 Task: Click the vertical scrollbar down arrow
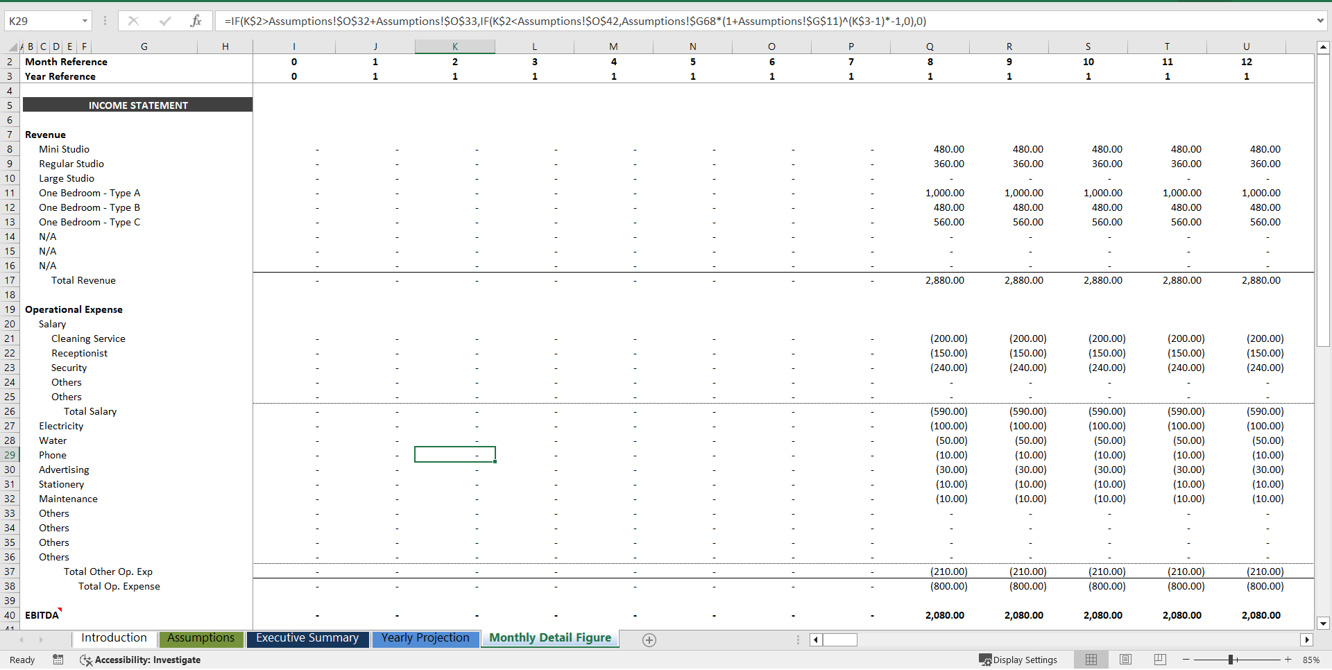pyautogui.click(x=1324, y=623)
